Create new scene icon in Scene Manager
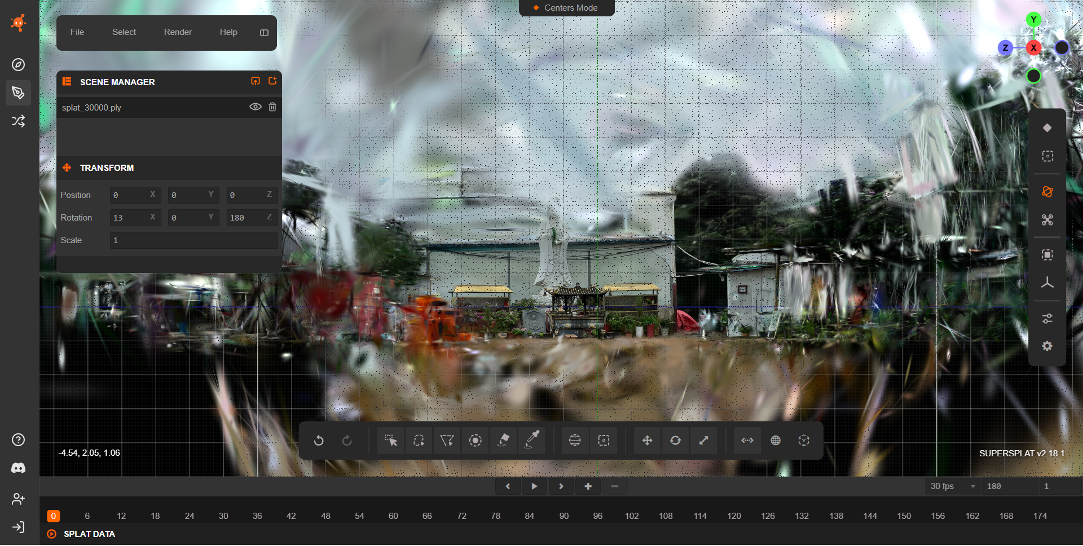Image resolution: width=1083 pixels, height=546 pixels. point(272,81)
